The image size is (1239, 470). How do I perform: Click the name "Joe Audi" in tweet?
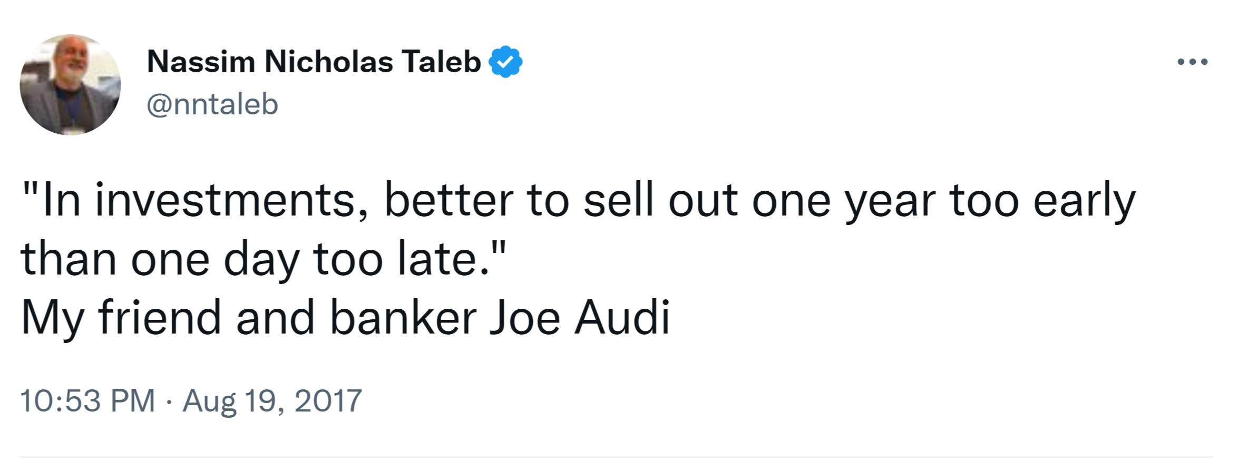[580, 318]
